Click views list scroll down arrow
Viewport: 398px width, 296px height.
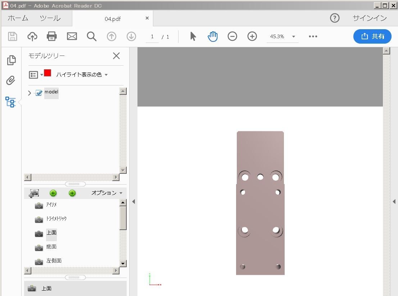(x=123, y=264)
